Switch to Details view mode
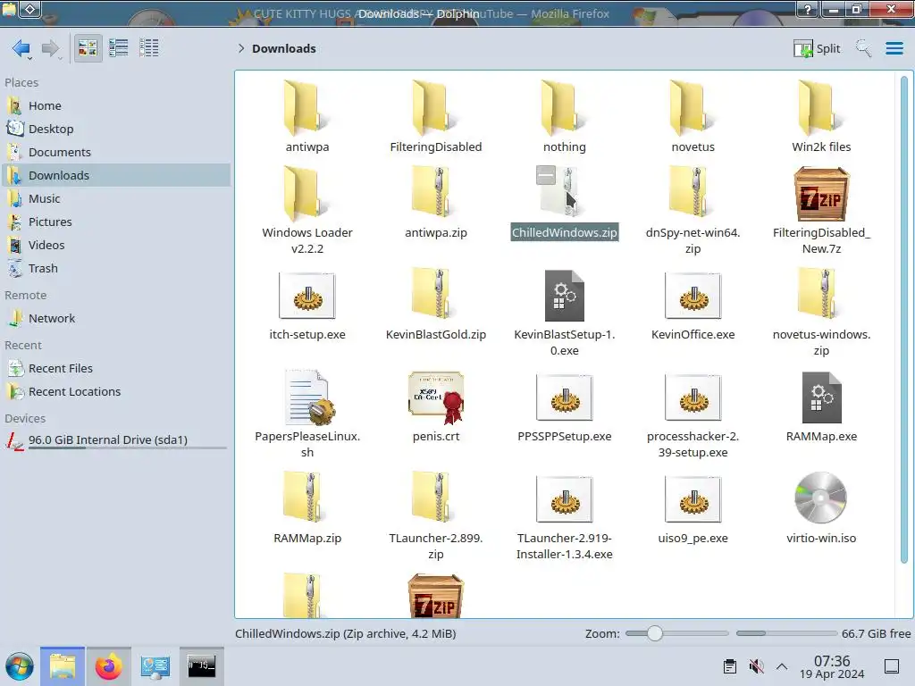Image resolution: width=915 pixels, height=686 pixels. 149,48
